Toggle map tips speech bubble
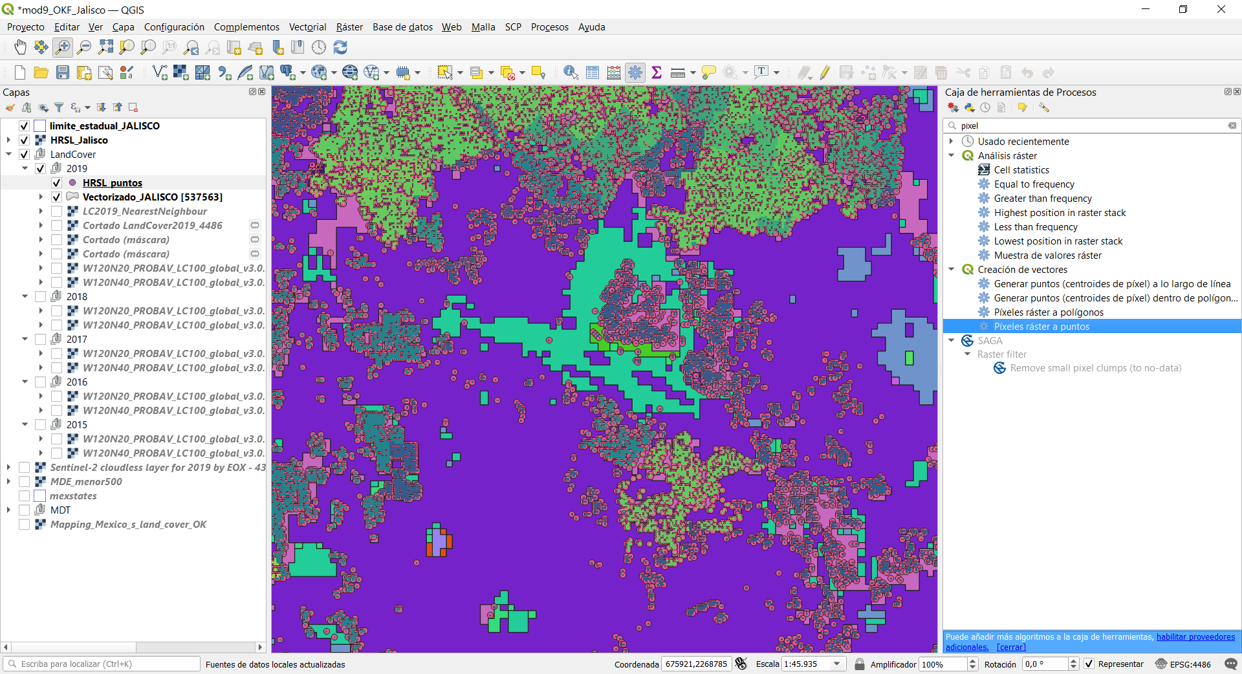The image size is (1242, 674). (709, 72)
